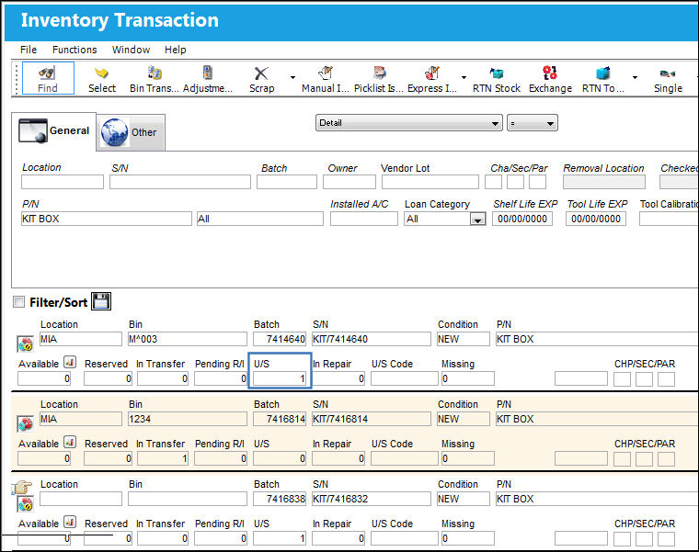Open the dropdown arrow after RTN To
The height and width of the screenshot is (552, 699).
635,77
